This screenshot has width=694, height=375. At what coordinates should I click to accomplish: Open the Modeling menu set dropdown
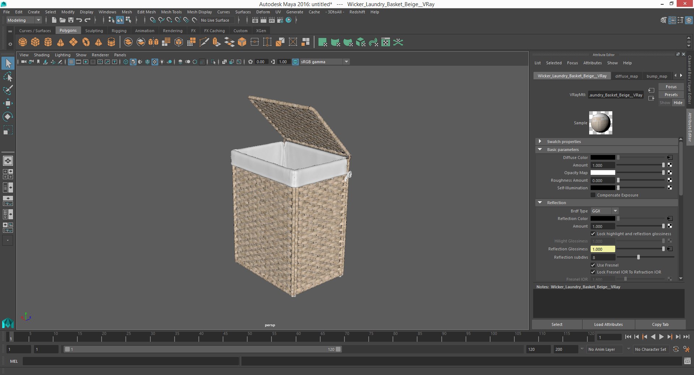(24, 20)
